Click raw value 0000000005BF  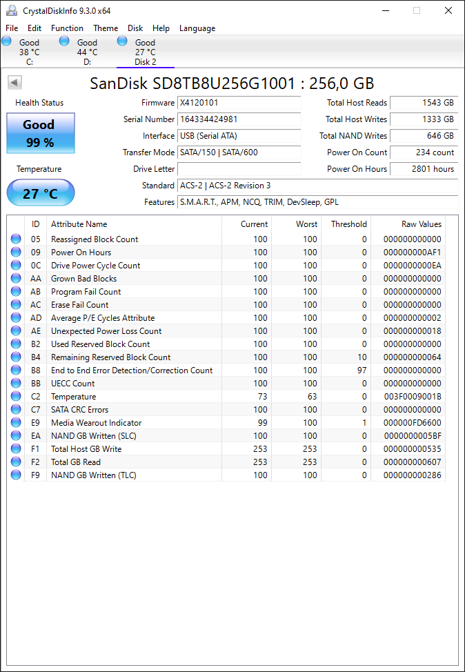(x=413, y=436)
